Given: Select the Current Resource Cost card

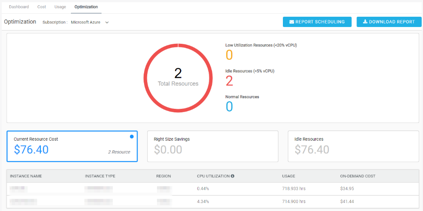Looking at the screenshot, I should 72,146.
